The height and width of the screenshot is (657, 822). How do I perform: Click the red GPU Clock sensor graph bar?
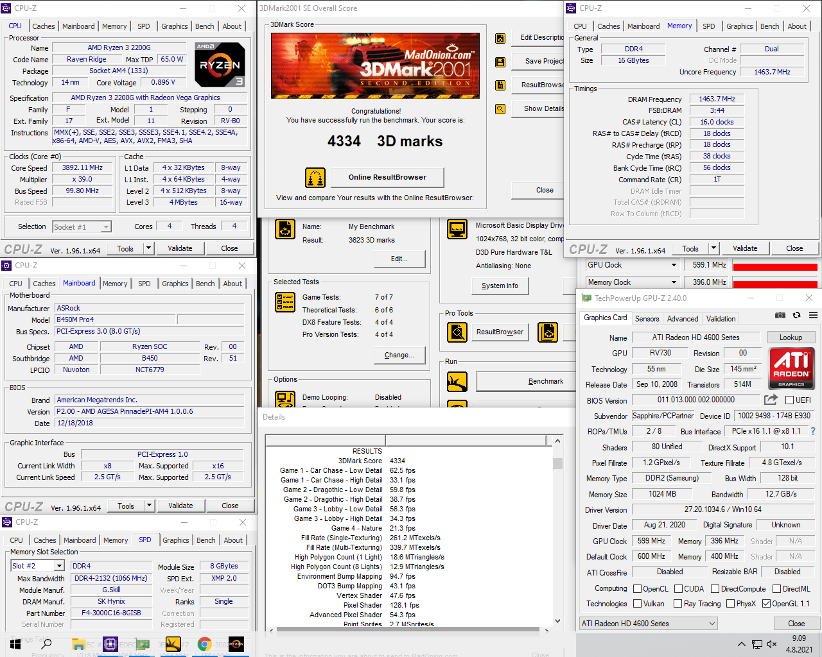point(775,267)
